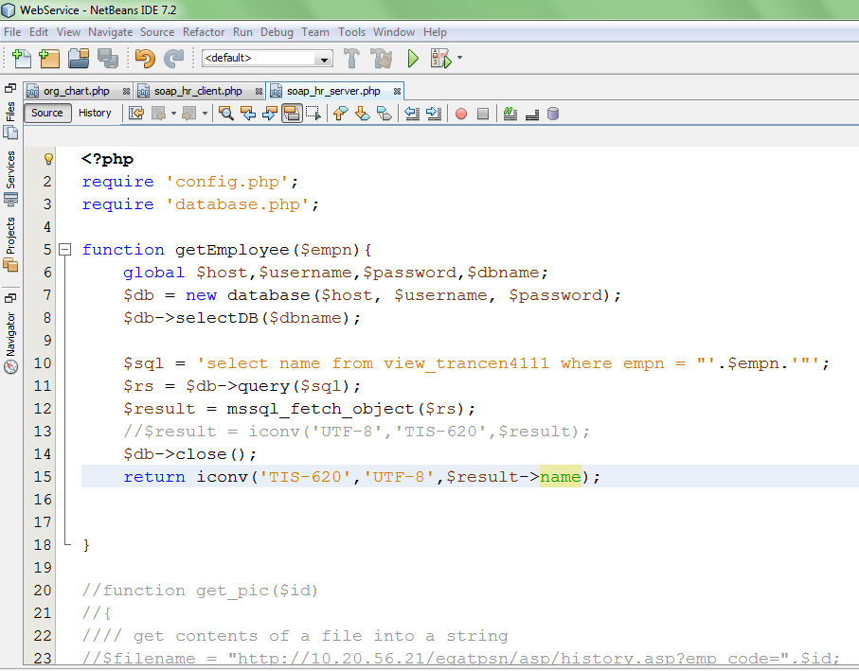
Task: Click the Find Selection magnifier icon
Action: point(226,114)
